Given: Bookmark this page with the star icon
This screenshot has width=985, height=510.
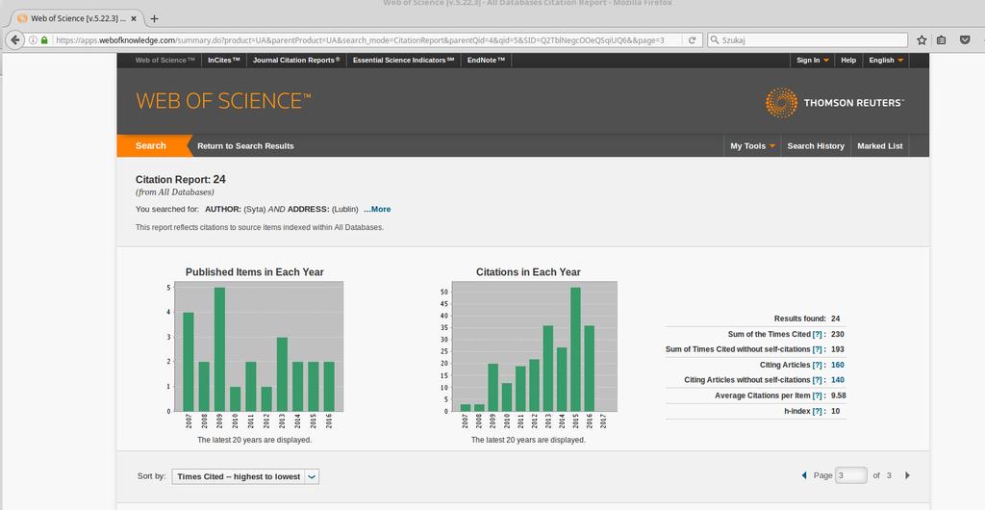Looking at the screenshot, I should tap(922, 40).
